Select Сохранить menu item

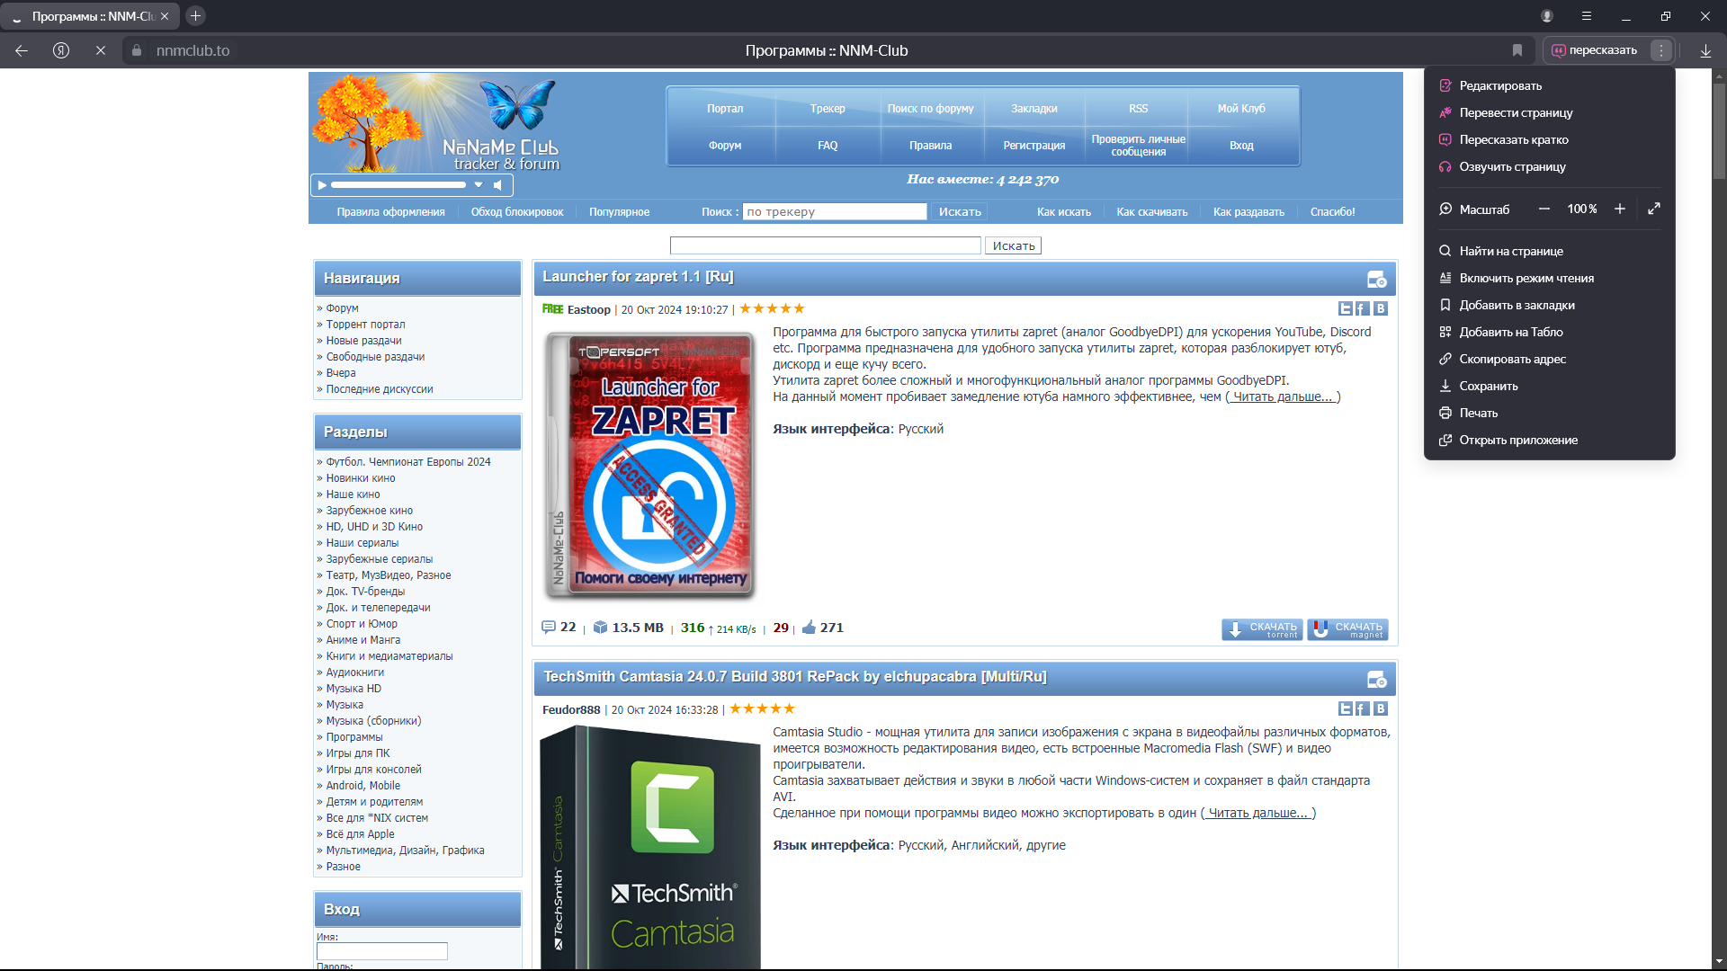coord(1549,386)
